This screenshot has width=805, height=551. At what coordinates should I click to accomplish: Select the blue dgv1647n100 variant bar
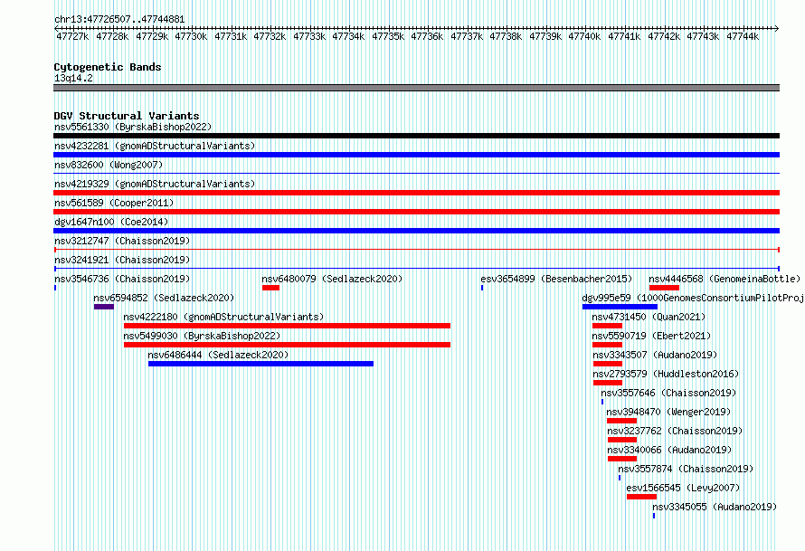[x=416, y=231]
